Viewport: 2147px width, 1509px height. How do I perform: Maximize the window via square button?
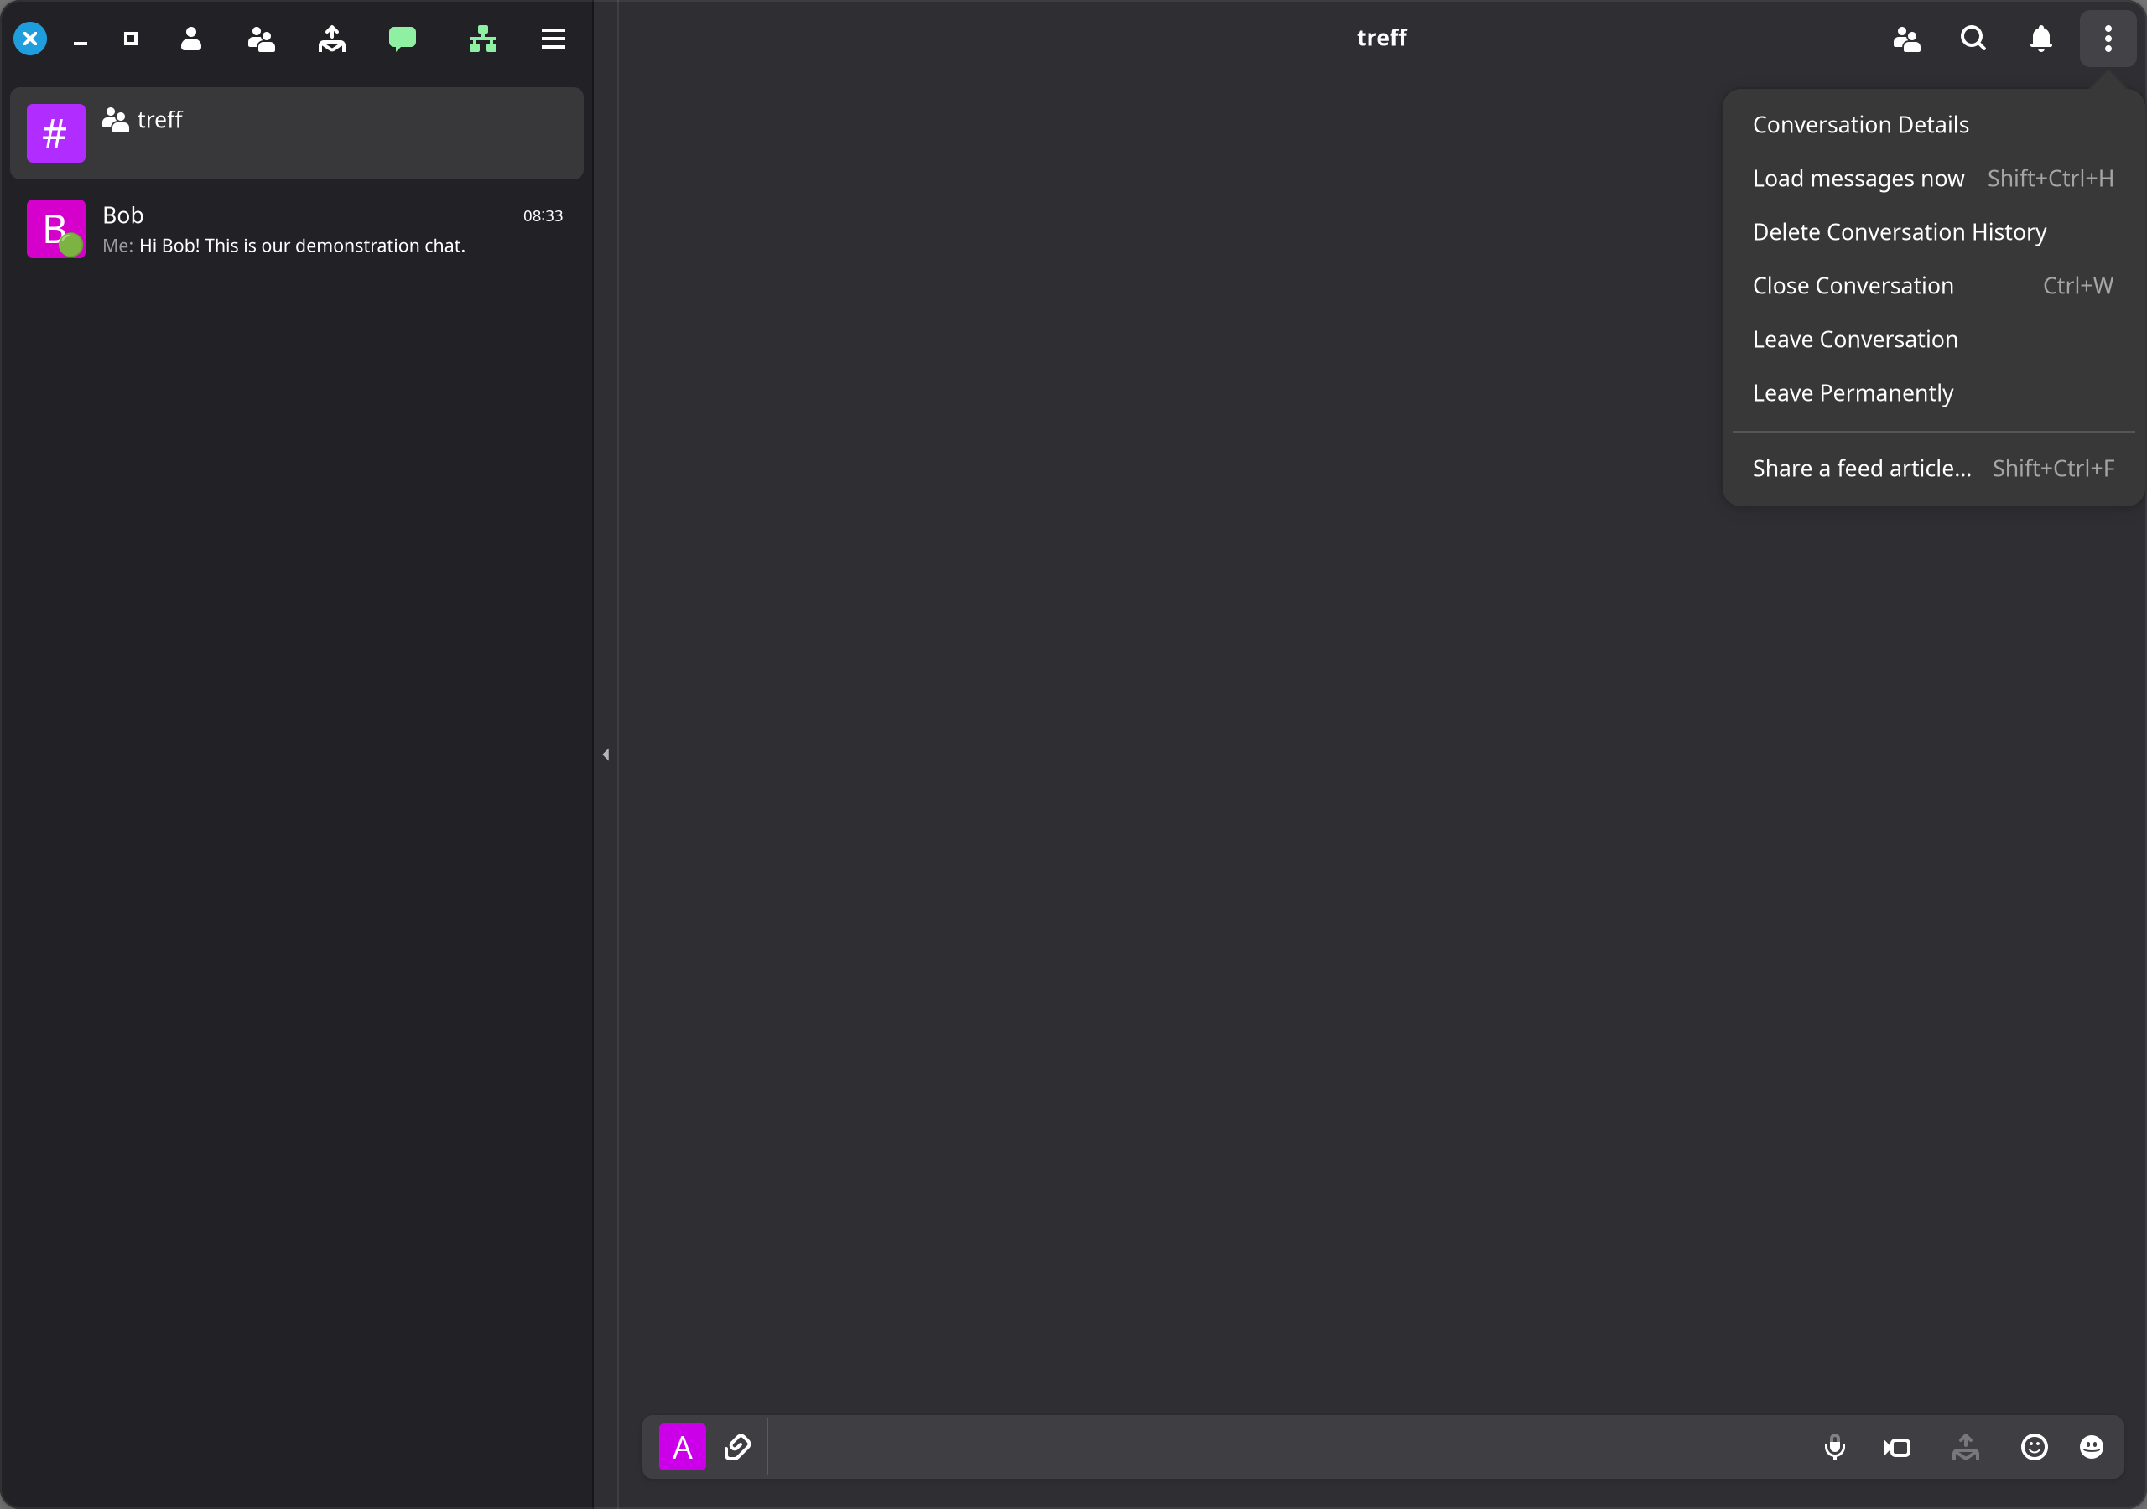[131, 39]
